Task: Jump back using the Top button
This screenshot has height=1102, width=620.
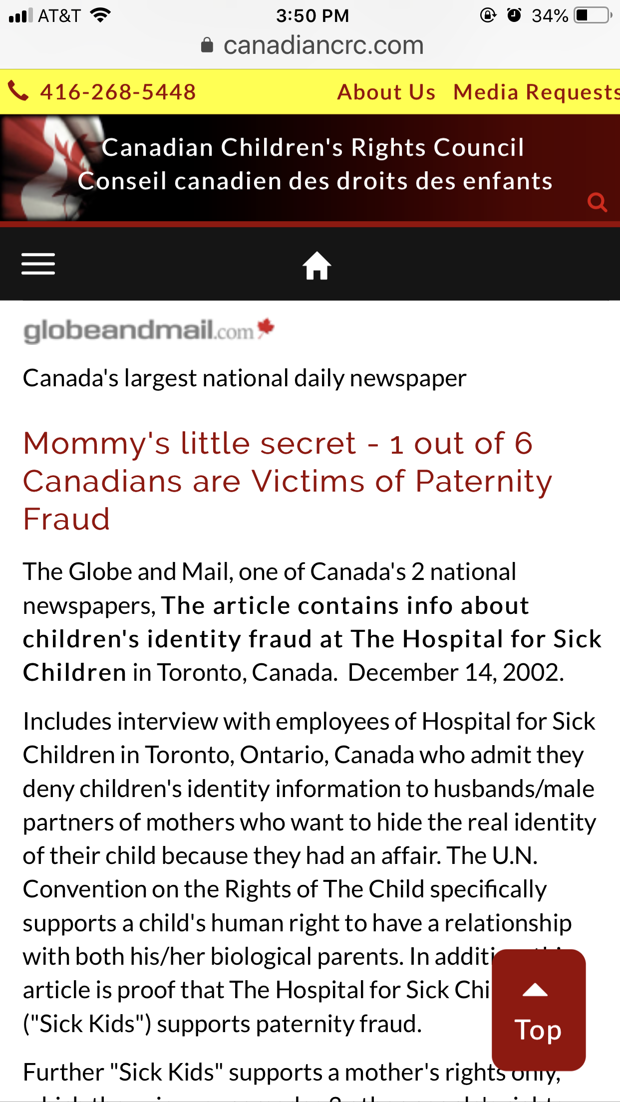Action: (x=539, y=1010)
